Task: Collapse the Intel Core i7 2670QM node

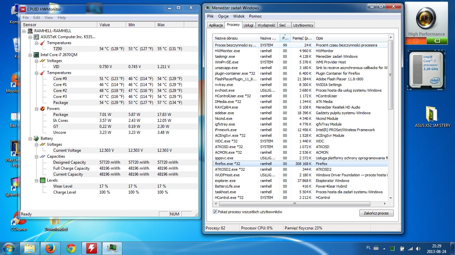Action: tap(30, 55)
